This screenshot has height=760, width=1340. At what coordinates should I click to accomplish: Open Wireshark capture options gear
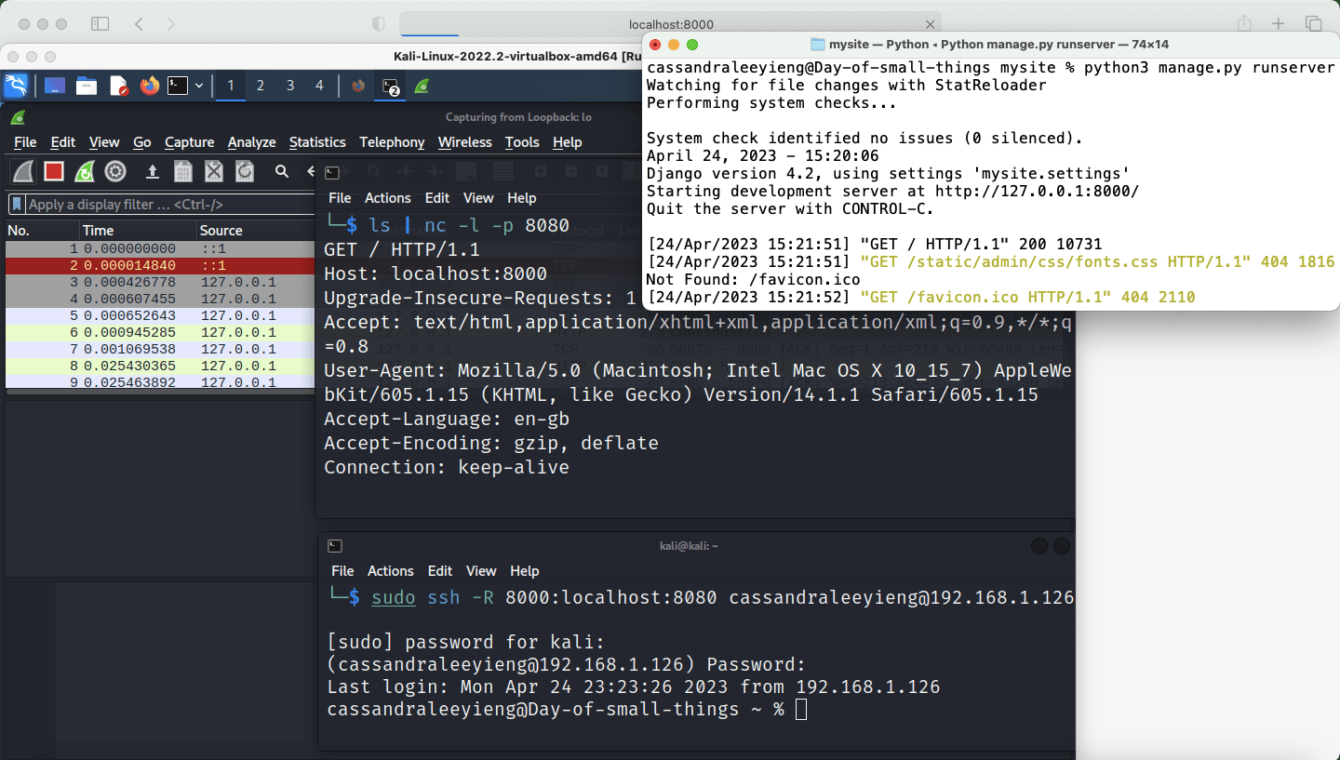(x=115, y=171)
